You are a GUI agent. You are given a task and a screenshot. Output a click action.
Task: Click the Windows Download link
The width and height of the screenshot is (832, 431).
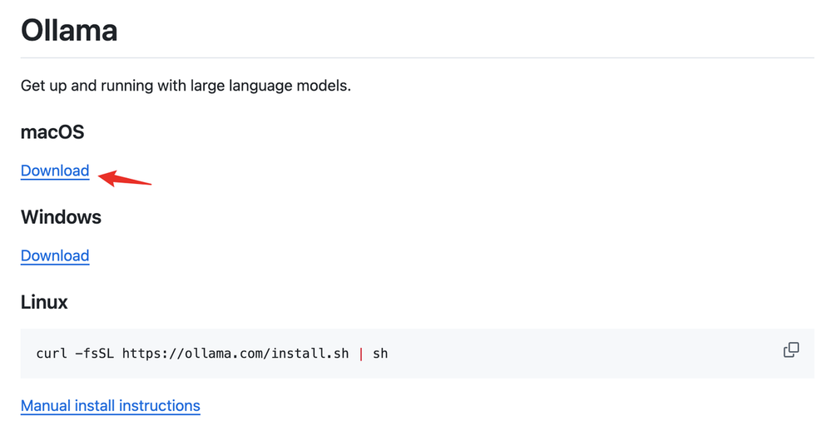pos(55,255)
